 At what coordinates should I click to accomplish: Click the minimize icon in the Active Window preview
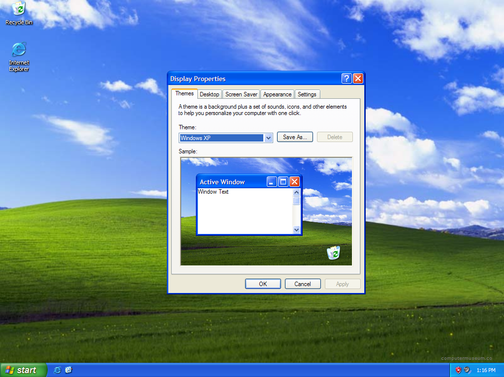271,181
